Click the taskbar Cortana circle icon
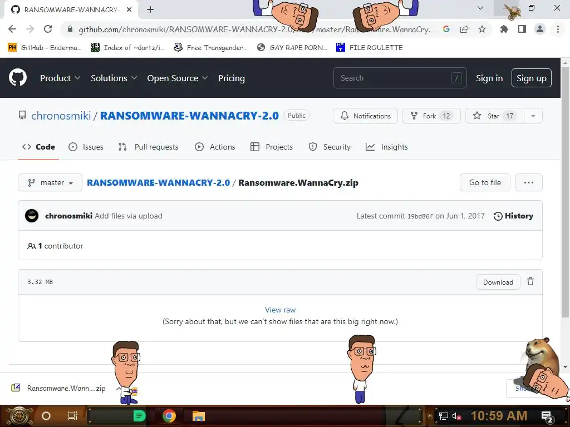Image resolution: width=570 pixels, height=427 pixels. point(46,416)
